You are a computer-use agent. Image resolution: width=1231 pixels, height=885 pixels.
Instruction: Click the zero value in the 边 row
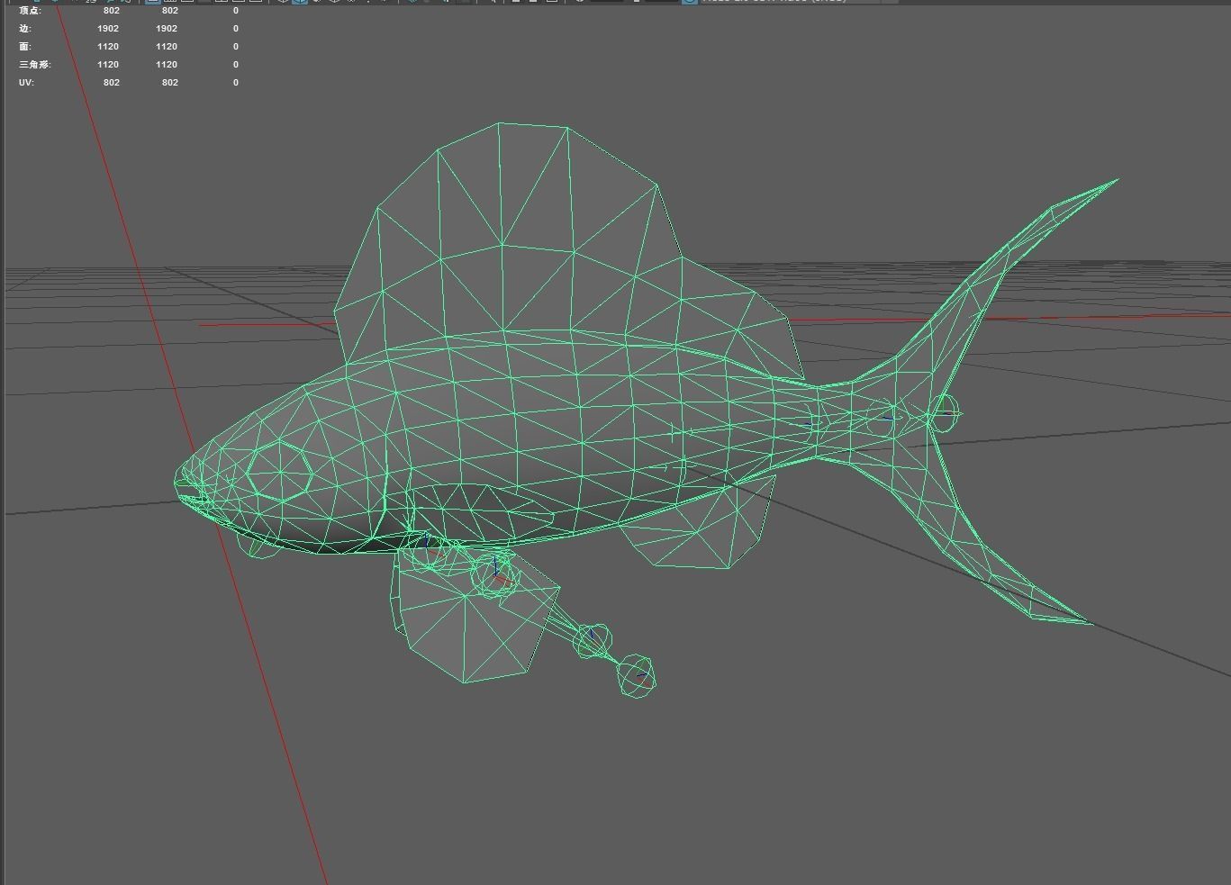[x=236, y=29]
